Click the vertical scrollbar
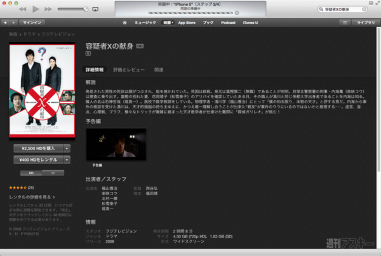This screenshot has height=256, width=381. [x=378, y=99]
